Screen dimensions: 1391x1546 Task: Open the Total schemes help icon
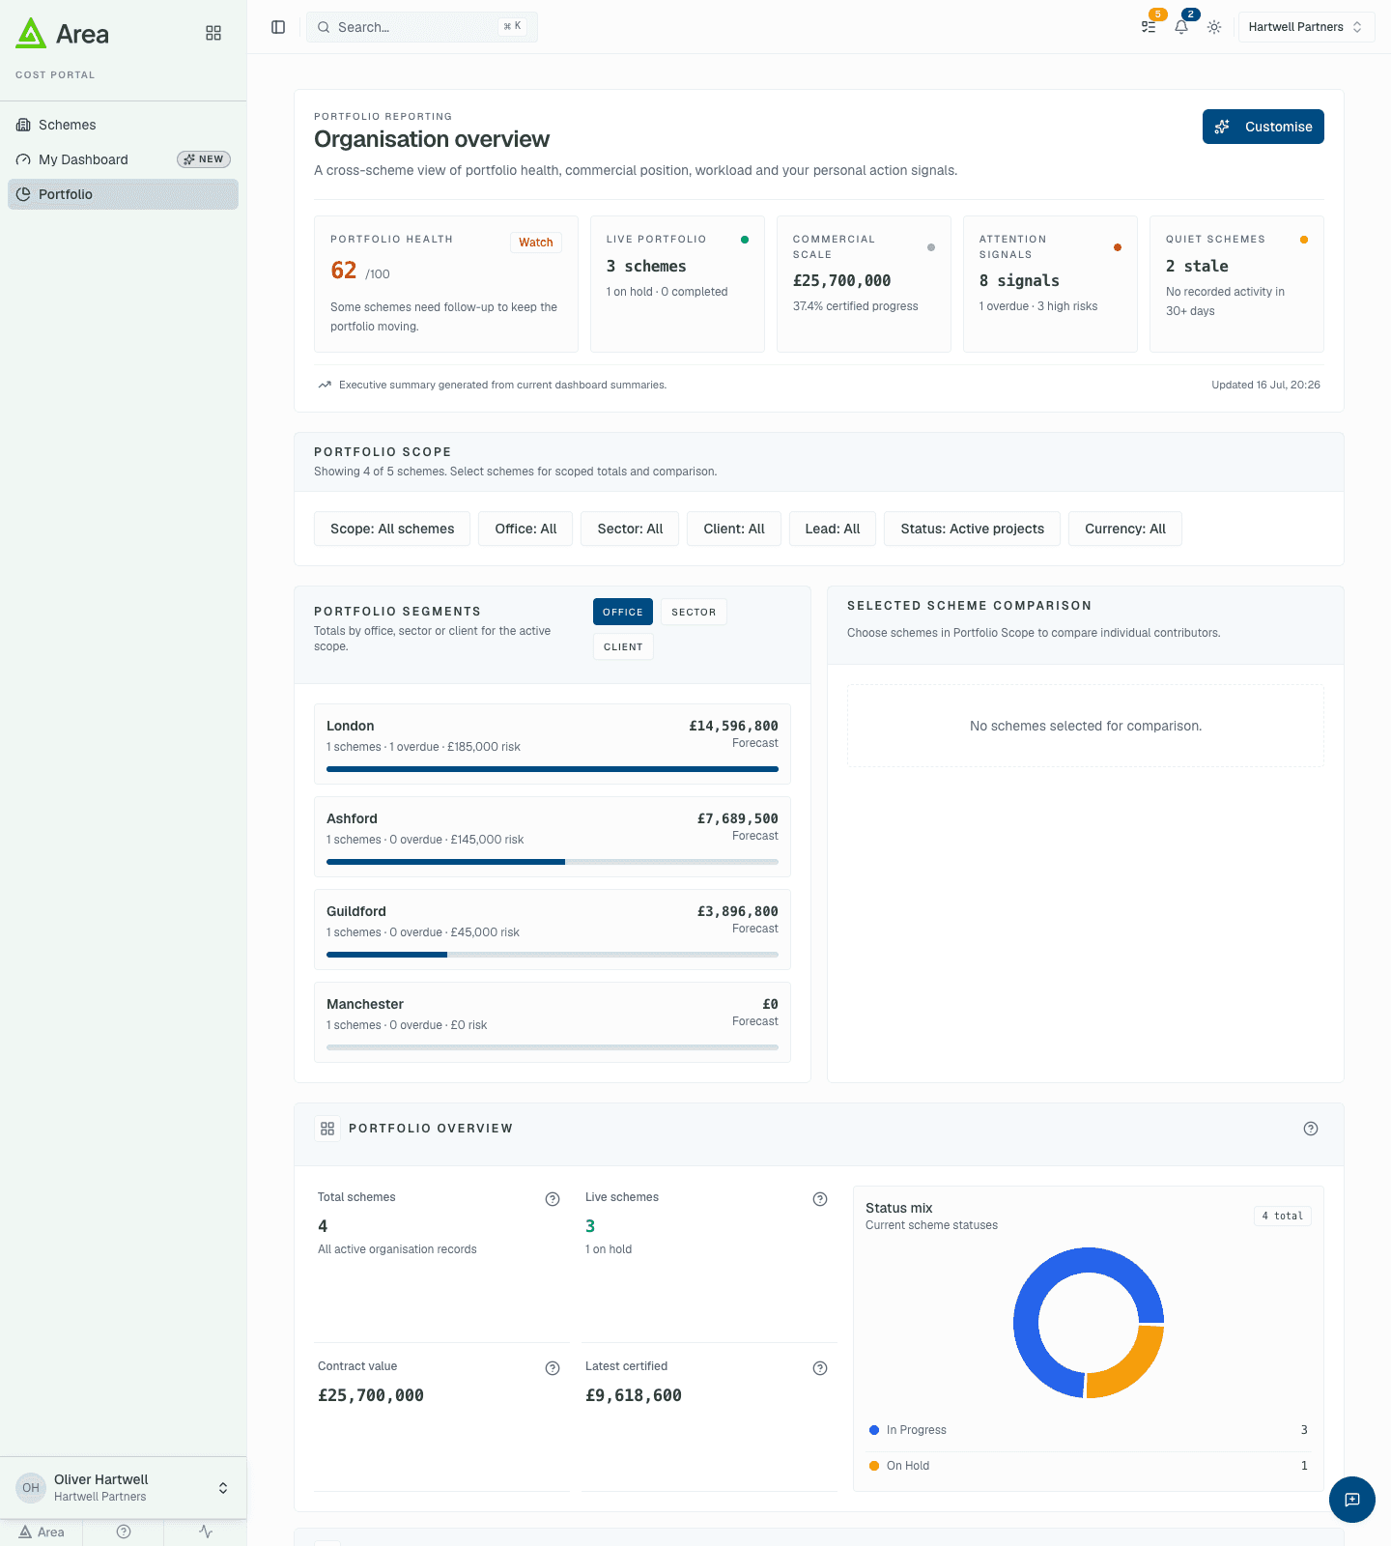click(x=553, y=1199)
